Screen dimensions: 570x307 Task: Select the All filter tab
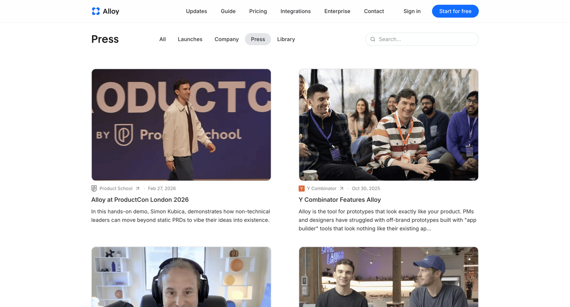[x=162, y=39]
